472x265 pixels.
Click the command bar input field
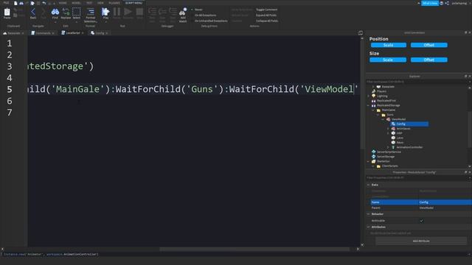235,254
